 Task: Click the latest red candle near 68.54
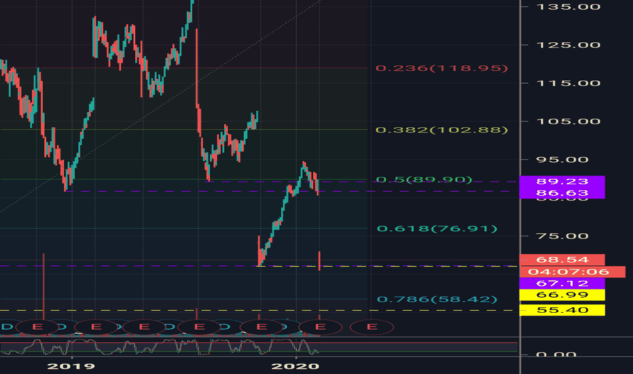pos(319,261)
